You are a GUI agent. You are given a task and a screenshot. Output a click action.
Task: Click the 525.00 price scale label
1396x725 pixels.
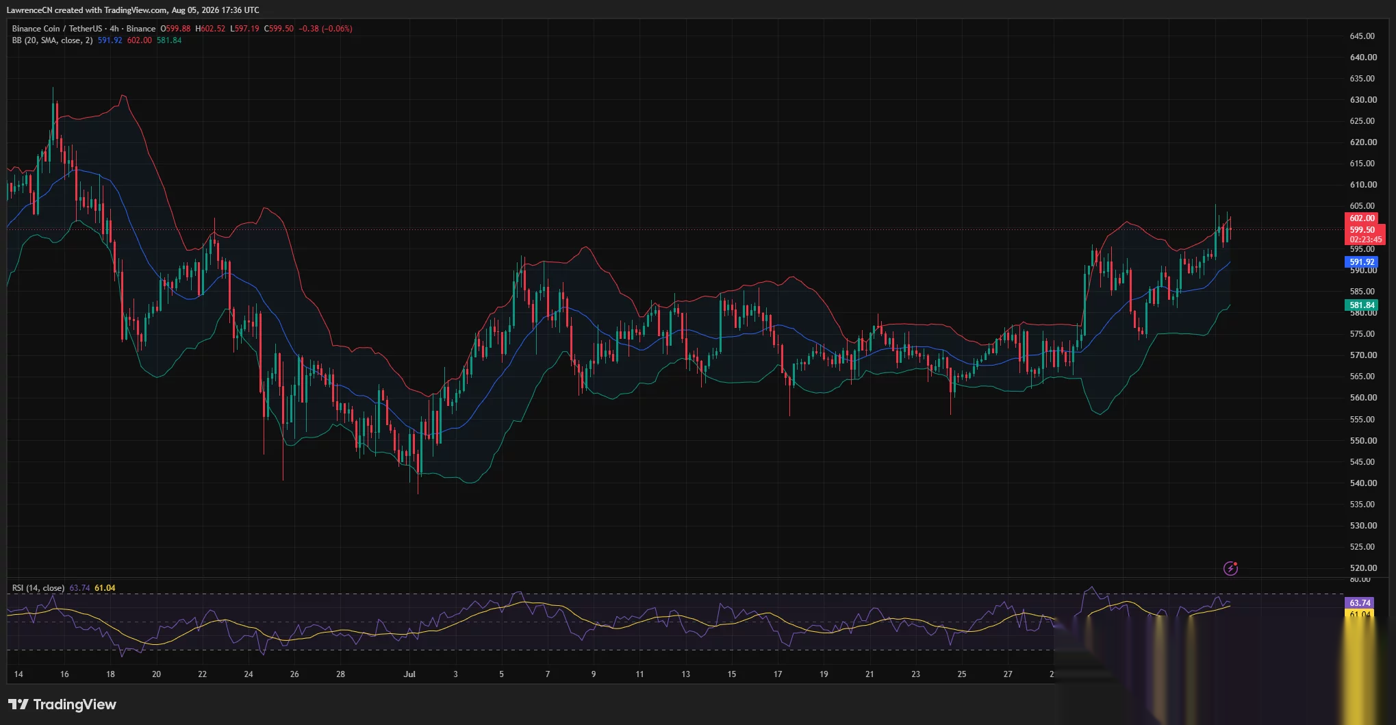point(1362,547)
